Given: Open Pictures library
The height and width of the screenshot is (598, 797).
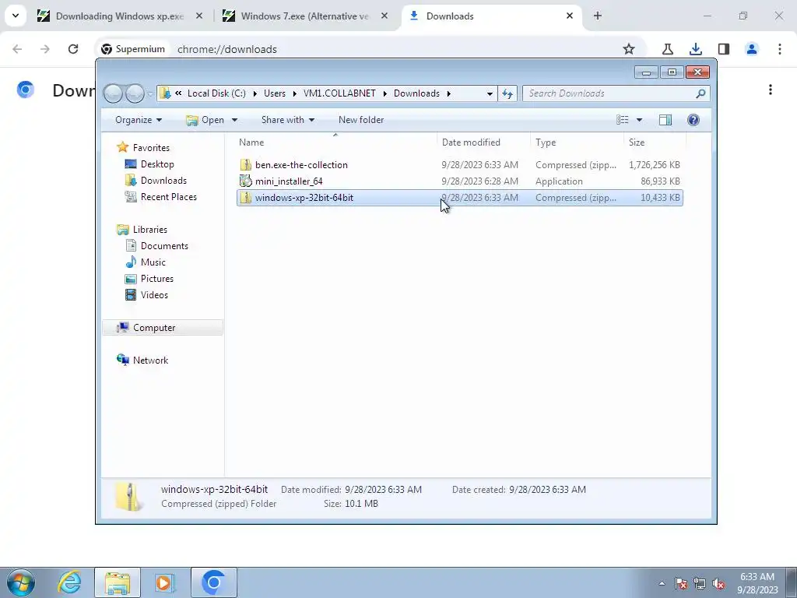Looking at the screenshot, I should [157, 279].
